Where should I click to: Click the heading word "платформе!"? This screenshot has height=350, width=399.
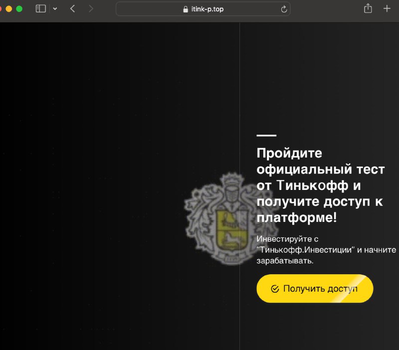297,218
